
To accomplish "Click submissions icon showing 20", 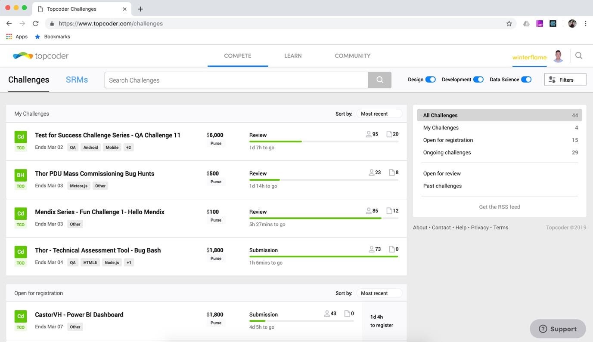I will (x=389, y=134).
